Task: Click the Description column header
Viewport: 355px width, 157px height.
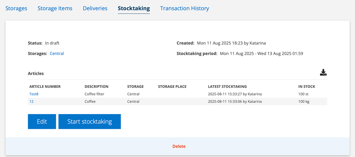Action: tap(96, 86)
